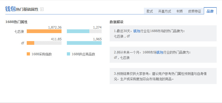Open the 开盖方式 tab
This screenshot has width=222, height=103.
pyautogui.click(x=164, y=11)
